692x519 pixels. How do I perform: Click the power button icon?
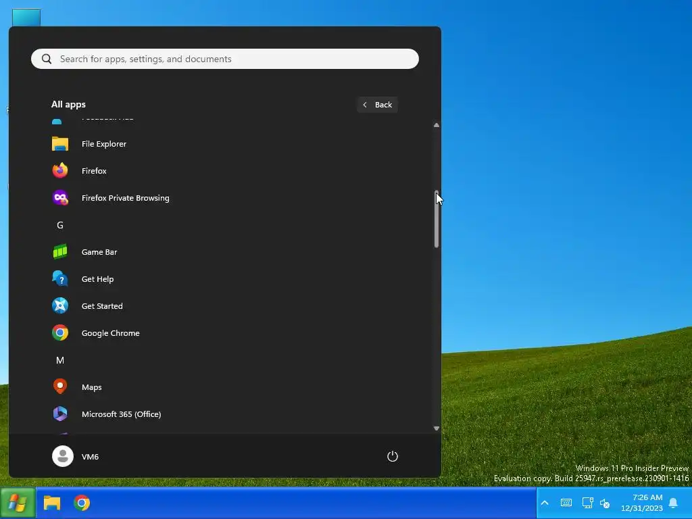pos(393,456)
